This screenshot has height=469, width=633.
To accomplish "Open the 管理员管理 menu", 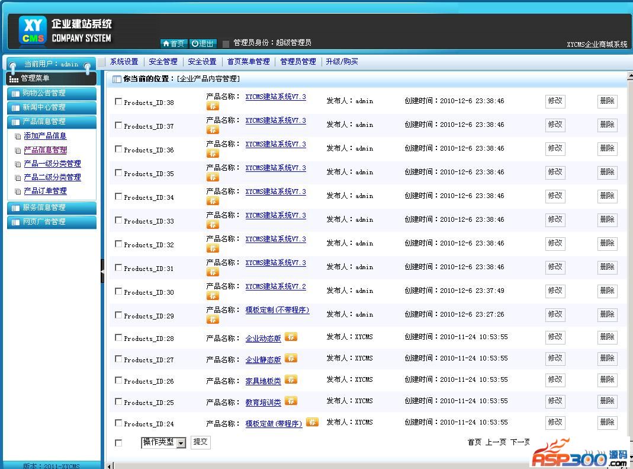I will (x=298, y=62).
